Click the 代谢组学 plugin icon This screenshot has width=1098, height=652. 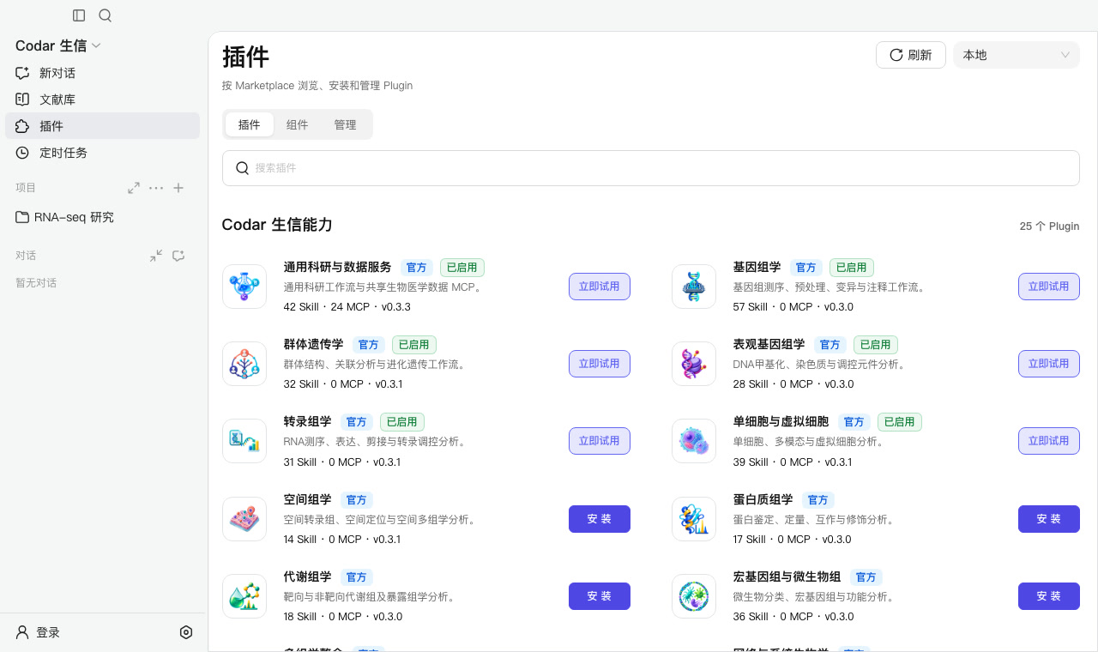(244, 596)
